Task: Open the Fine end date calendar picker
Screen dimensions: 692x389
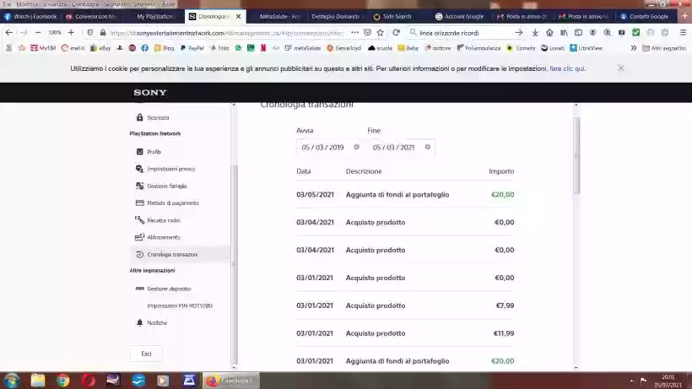Action: 427,147
